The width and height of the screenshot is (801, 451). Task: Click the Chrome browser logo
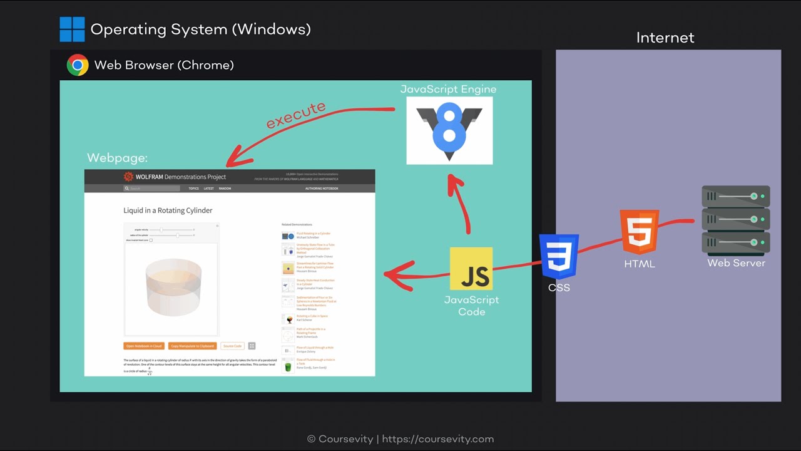[x=78, y=65]
